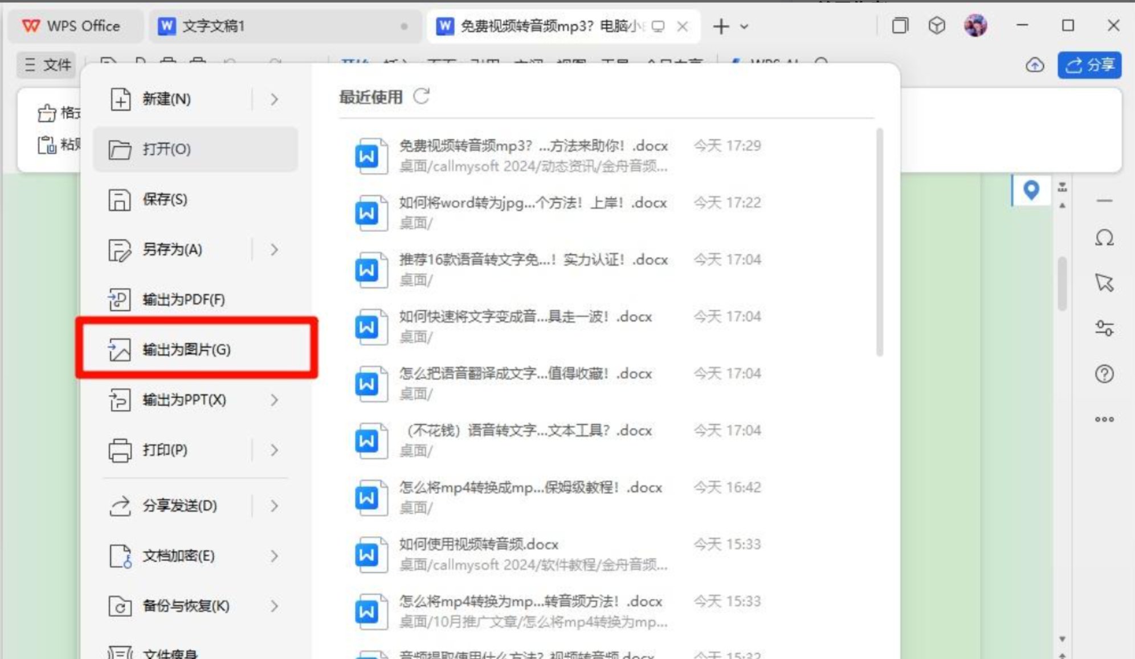Click the refresh icon beside 最近使用

[x=421, y=96]
